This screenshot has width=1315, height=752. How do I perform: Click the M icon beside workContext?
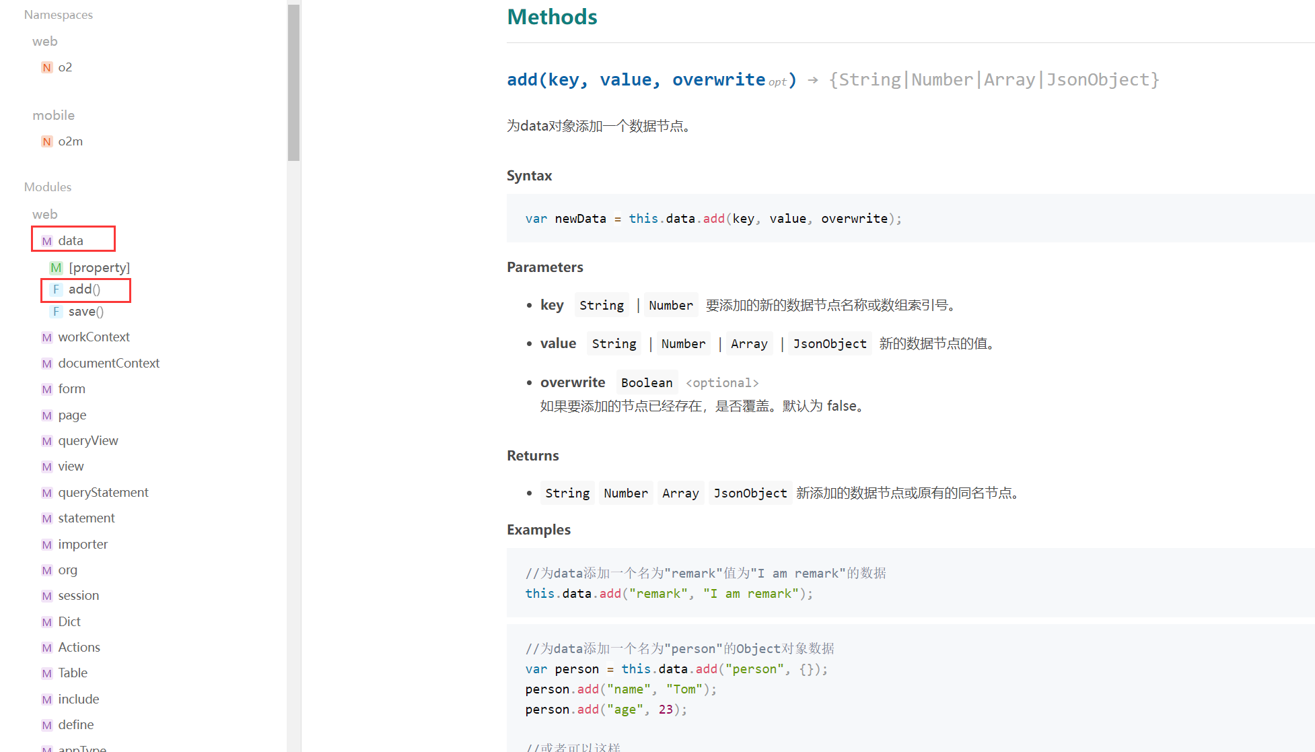click(x=46, y=337)
